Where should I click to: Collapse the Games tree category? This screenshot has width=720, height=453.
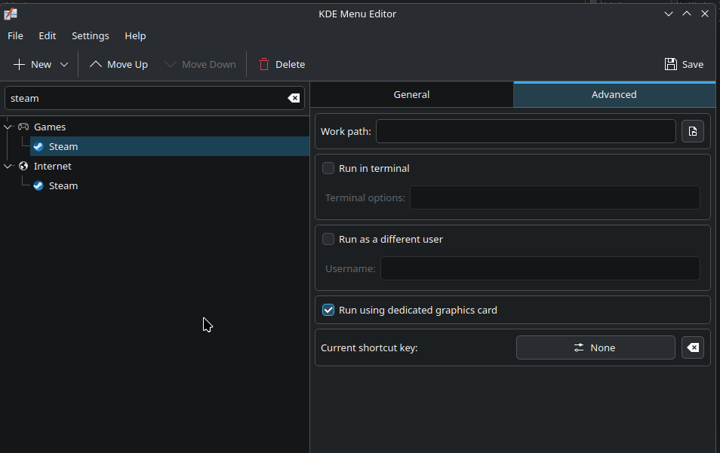tap(8, 127)
